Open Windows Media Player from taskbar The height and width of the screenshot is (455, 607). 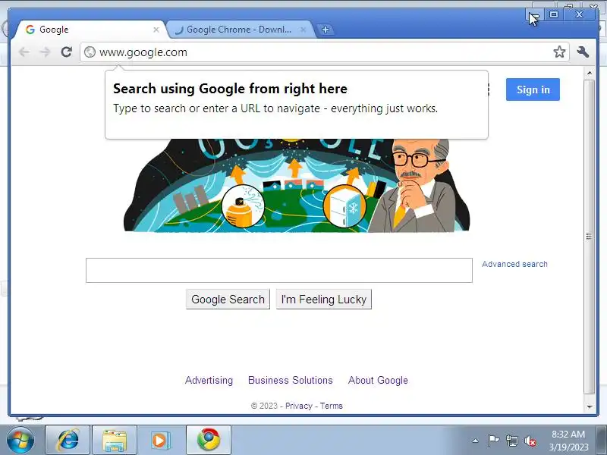coord(159,440)
